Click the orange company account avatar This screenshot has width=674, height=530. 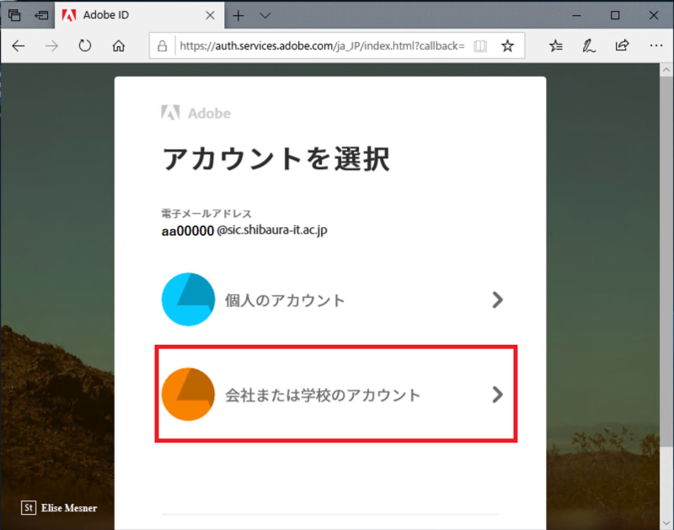tap(188, 395)
